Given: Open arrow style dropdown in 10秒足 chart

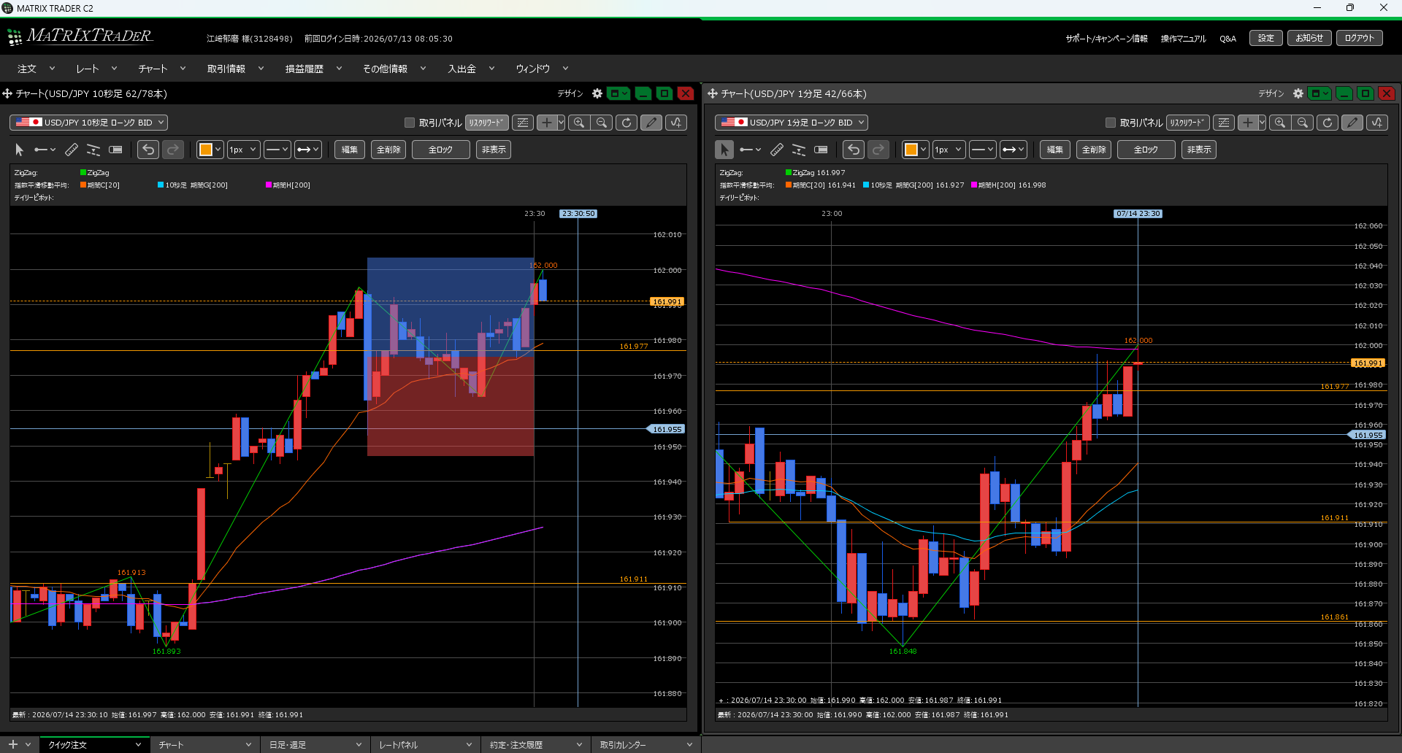Looking at the screenshot, I should (x=307, y=150).
